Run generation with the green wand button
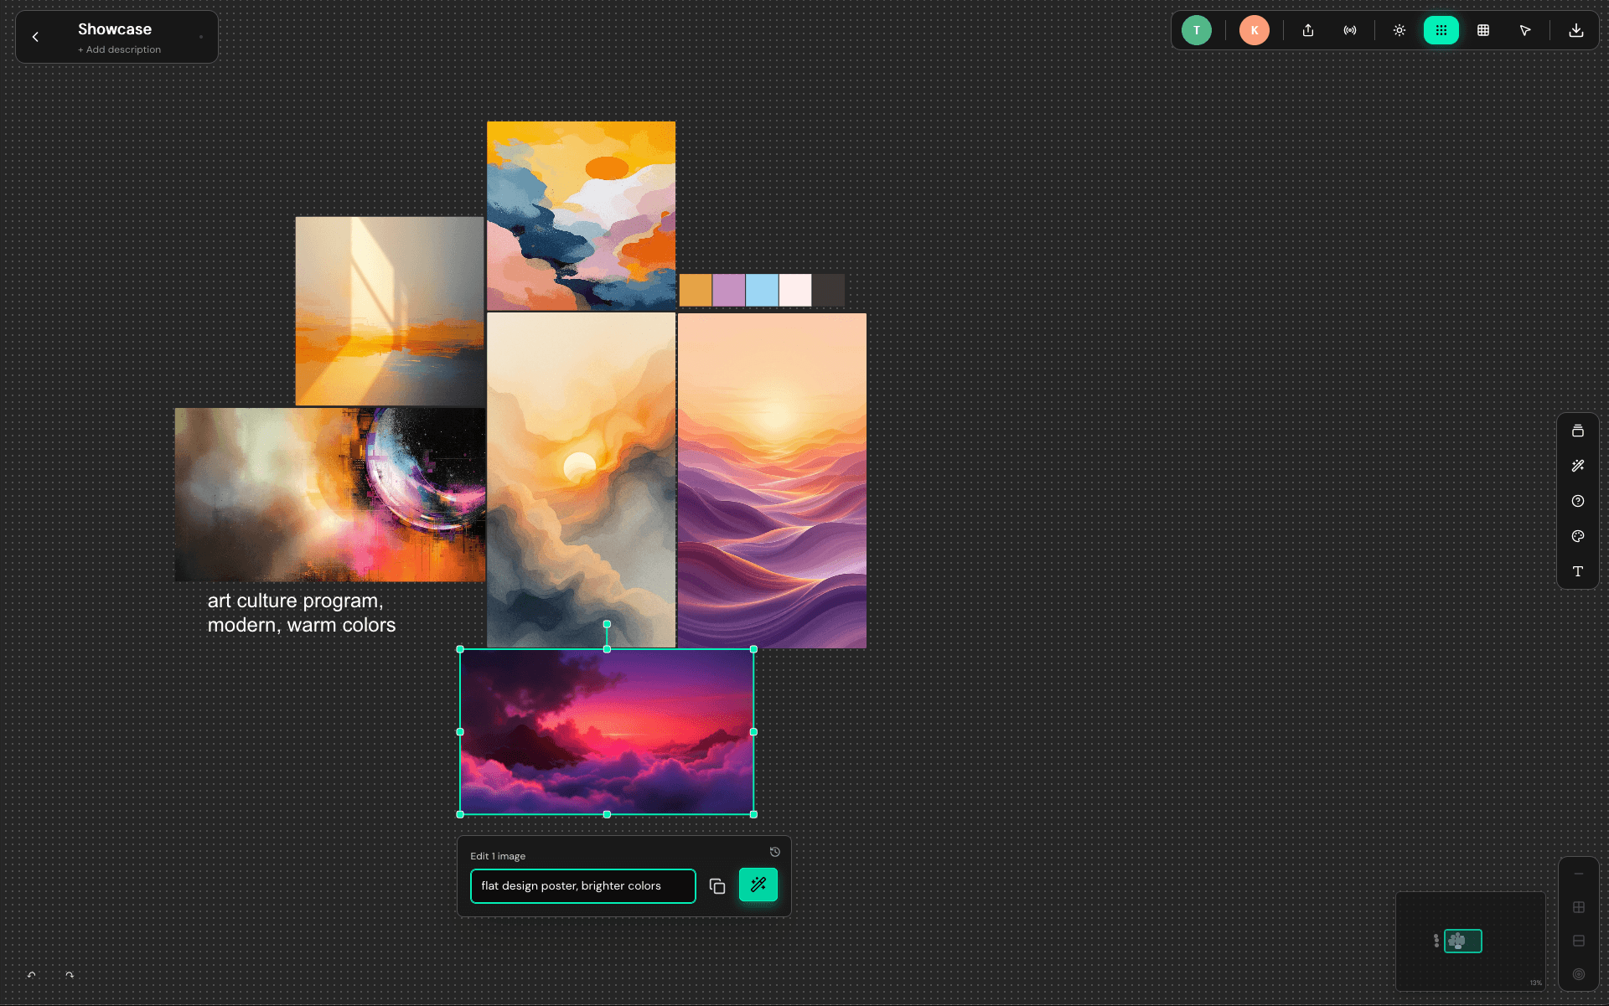This screenshot has height=1006, width=1609. point(758,885)
